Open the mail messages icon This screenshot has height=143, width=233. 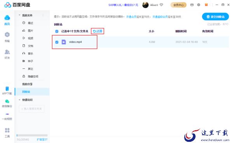point(192,5)
